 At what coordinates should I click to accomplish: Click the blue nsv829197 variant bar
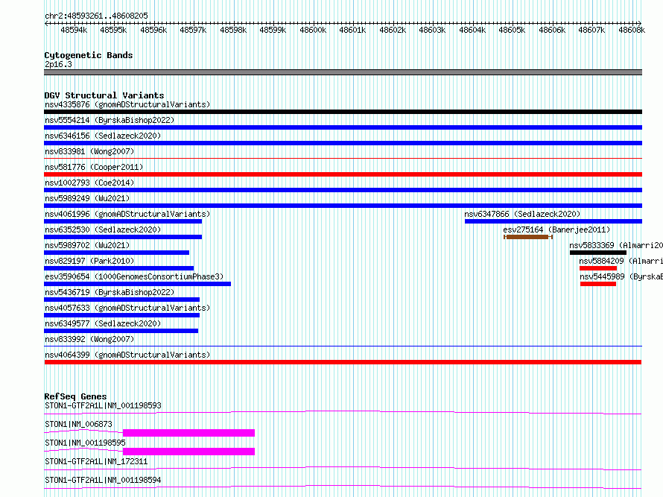point(118,268)
